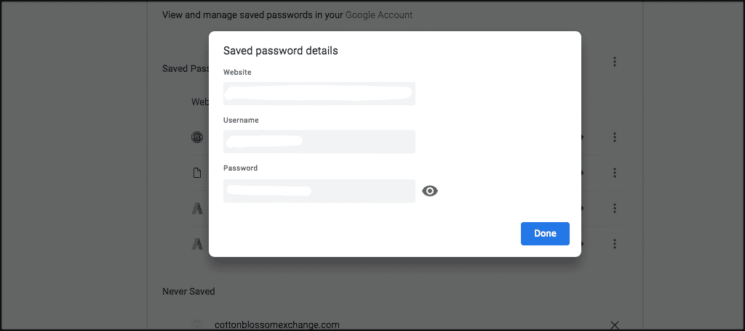Click the Username field in the dialog
This screenshot has height=331, width=745.
[x=319, y=142]
